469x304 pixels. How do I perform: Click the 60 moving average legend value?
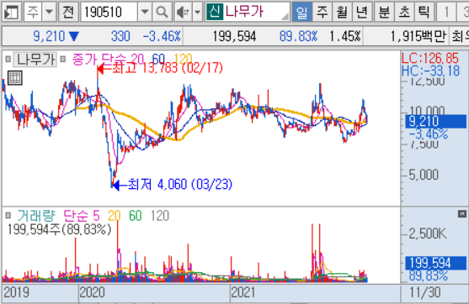[158, 59]
